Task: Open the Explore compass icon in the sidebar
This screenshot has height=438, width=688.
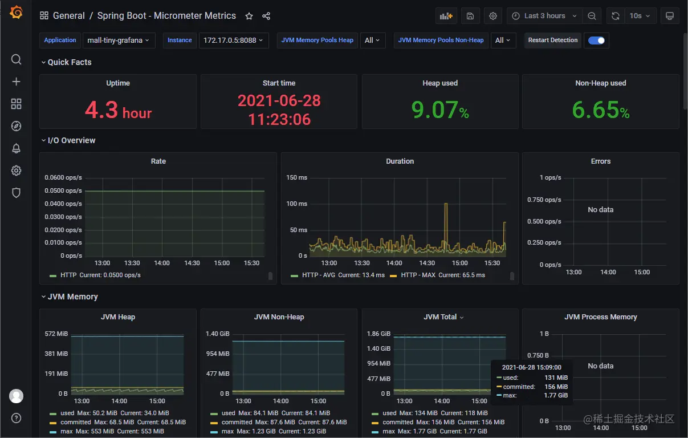Action: [x=16, y=126]
